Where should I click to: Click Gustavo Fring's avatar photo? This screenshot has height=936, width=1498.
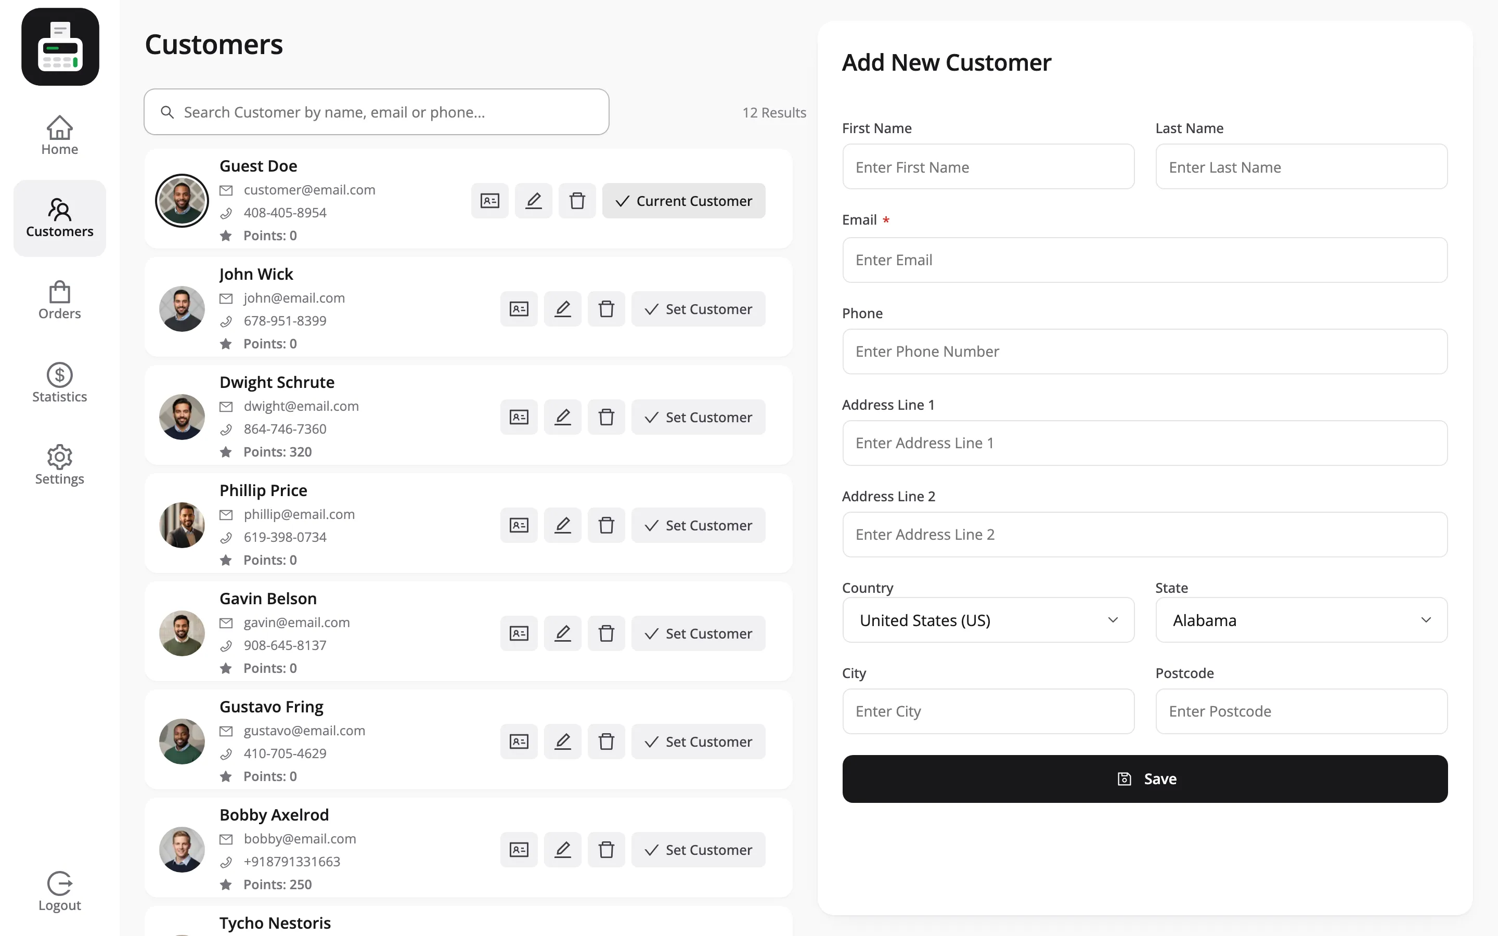click(182, 742)
